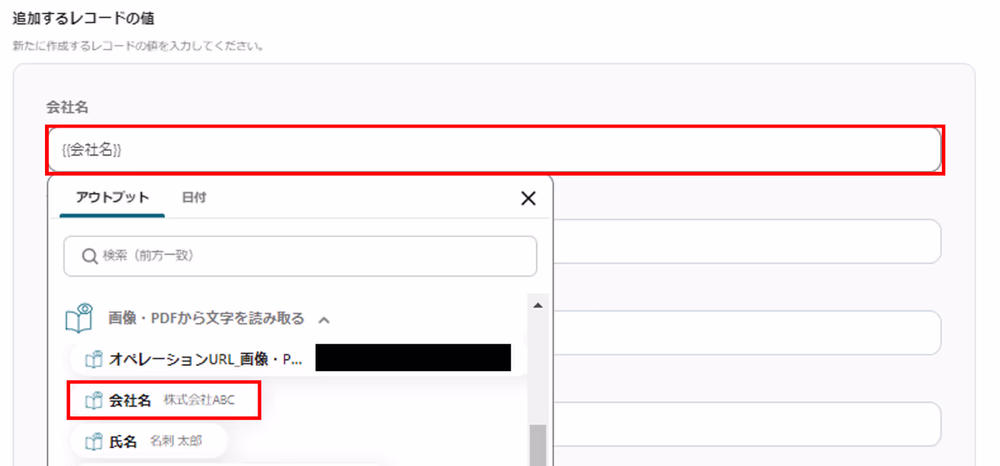Click the 画像・PDFから文字を読み取る heading
The image size is (1000, 466).
click(x=206, y=319)
